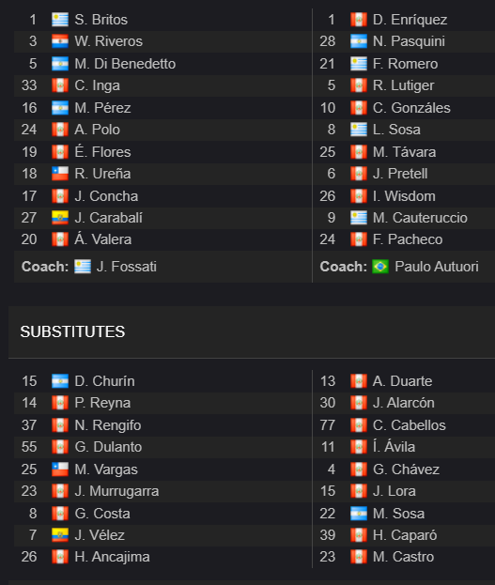Image resolution: width=495 pixels, height=585 pixels.
Task: Click the Ecuador flag next to J. Carabalí
Action: [x=60, y=218]
